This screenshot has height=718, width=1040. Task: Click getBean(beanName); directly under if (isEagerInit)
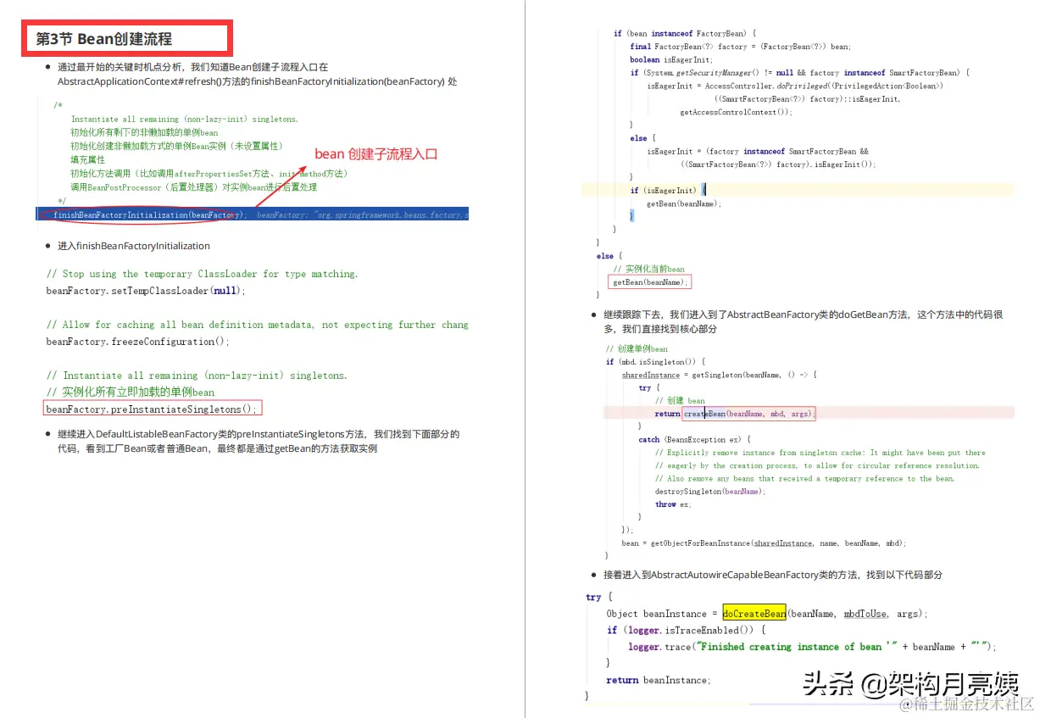(684, 203)
